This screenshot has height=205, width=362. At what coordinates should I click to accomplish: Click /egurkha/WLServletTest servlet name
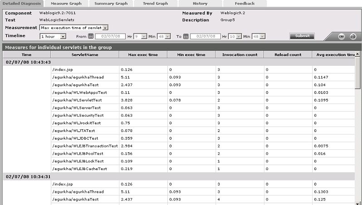click(77, 100)
